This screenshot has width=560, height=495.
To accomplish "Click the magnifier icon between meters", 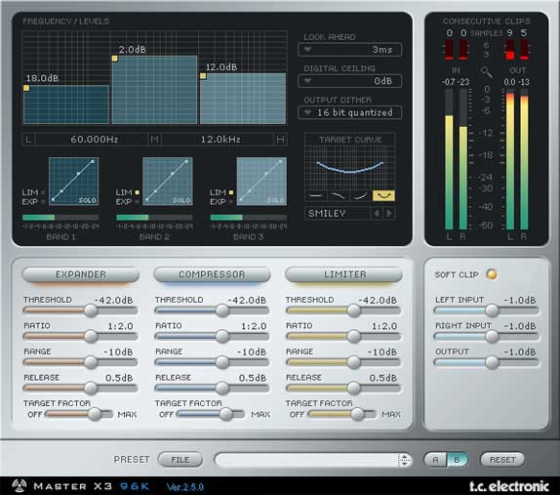I will pyautogui.click(x=487, y=72).
